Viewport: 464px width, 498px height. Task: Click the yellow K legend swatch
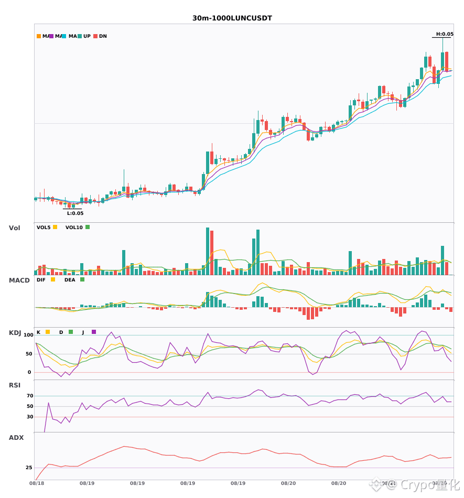click(48, 332)
